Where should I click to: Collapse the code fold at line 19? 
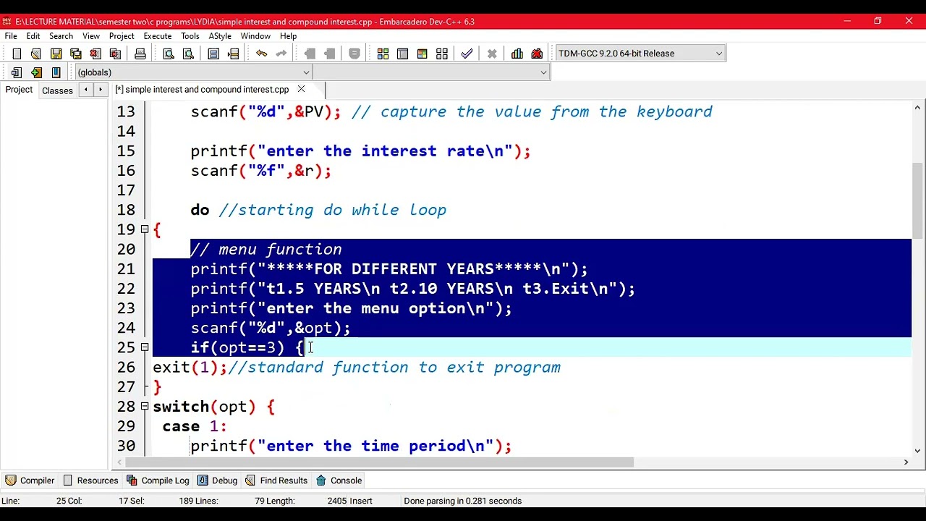pos(145,229)
